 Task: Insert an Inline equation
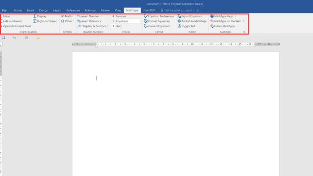click(5, 16)
